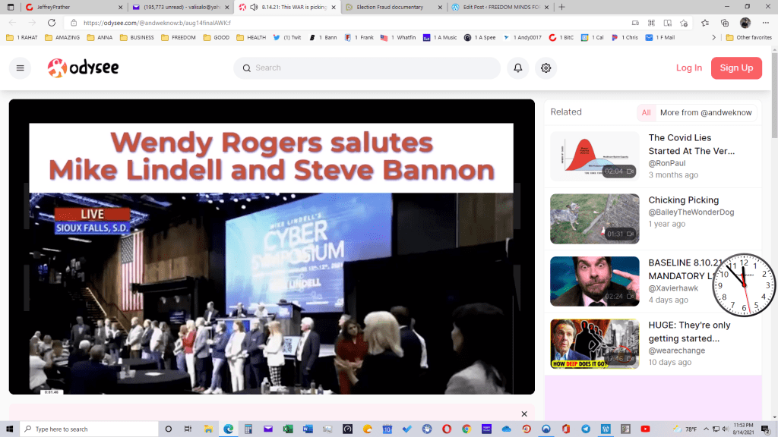This screenshot has width=778, height=437.
Task: Refresh the page in the browser
Action: (52, 23)
